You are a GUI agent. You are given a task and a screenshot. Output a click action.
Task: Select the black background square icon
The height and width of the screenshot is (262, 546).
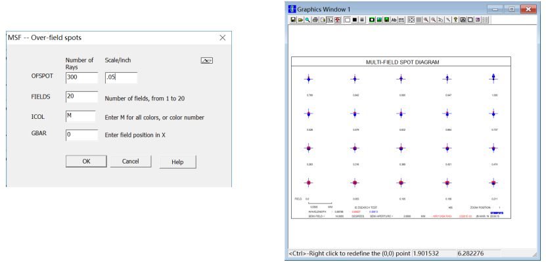(x=355, y=20)
